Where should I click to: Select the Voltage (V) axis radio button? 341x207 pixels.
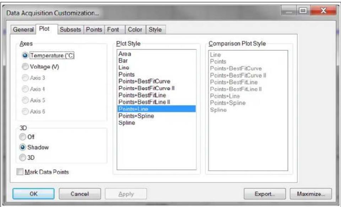point(25,67)
